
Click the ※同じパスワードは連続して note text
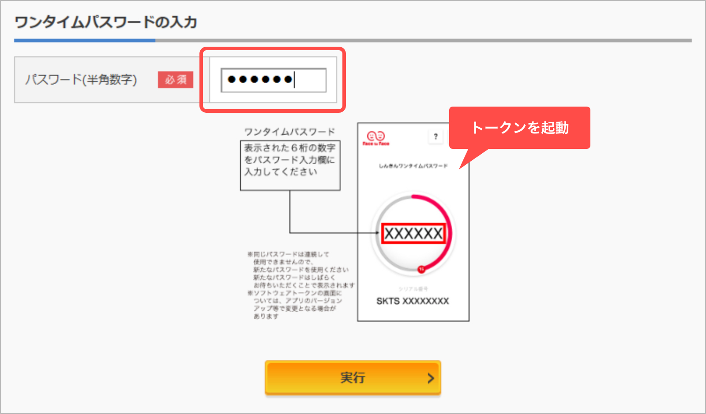[x=301, y=270]
